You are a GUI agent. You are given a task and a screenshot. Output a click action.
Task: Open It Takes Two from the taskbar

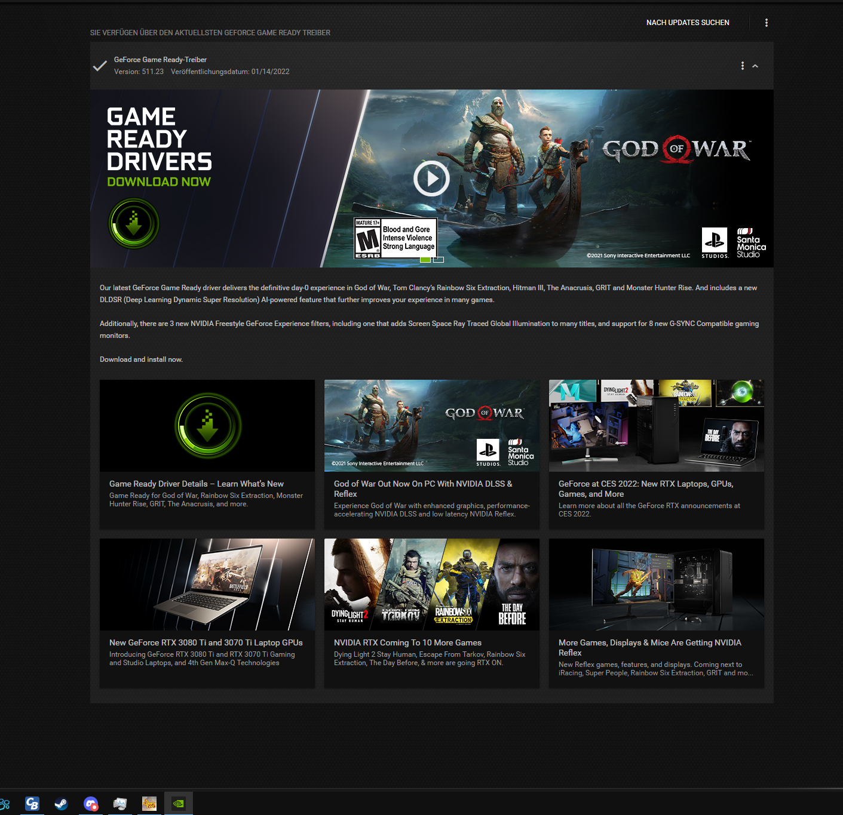(x=149, y=804)
